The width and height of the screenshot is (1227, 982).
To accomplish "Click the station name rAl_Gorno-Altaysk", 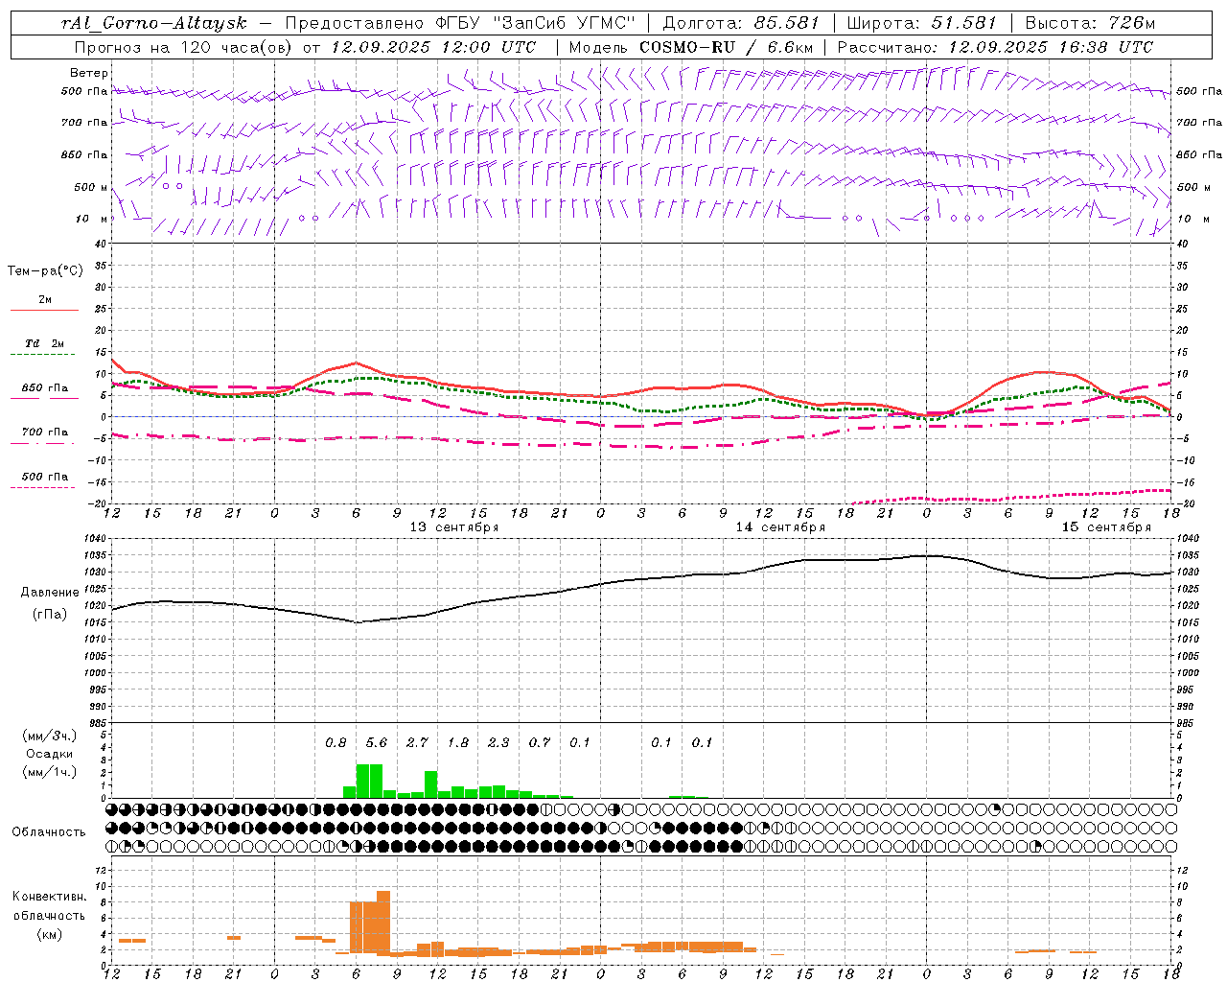I will (x=155, y=23).
